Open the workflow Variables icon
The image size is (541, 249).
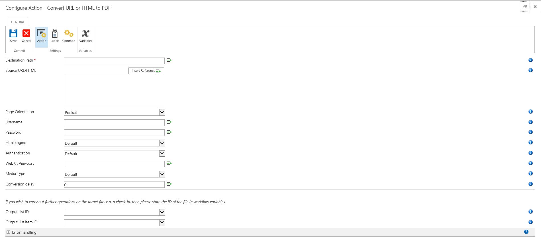[x=85, y=34]
